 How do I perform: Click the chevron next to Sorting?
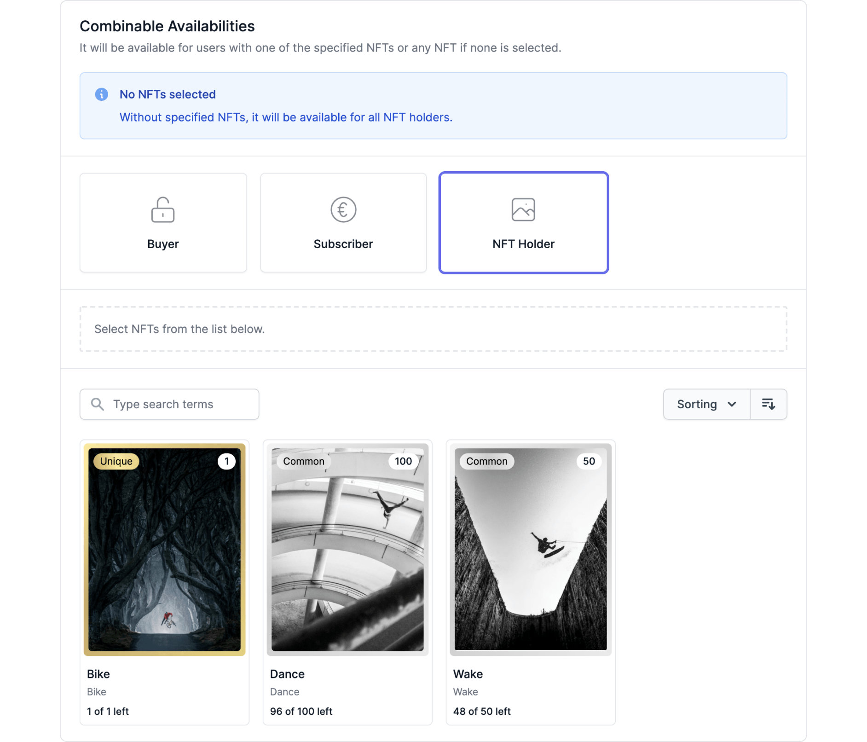[x=732, y=404]
